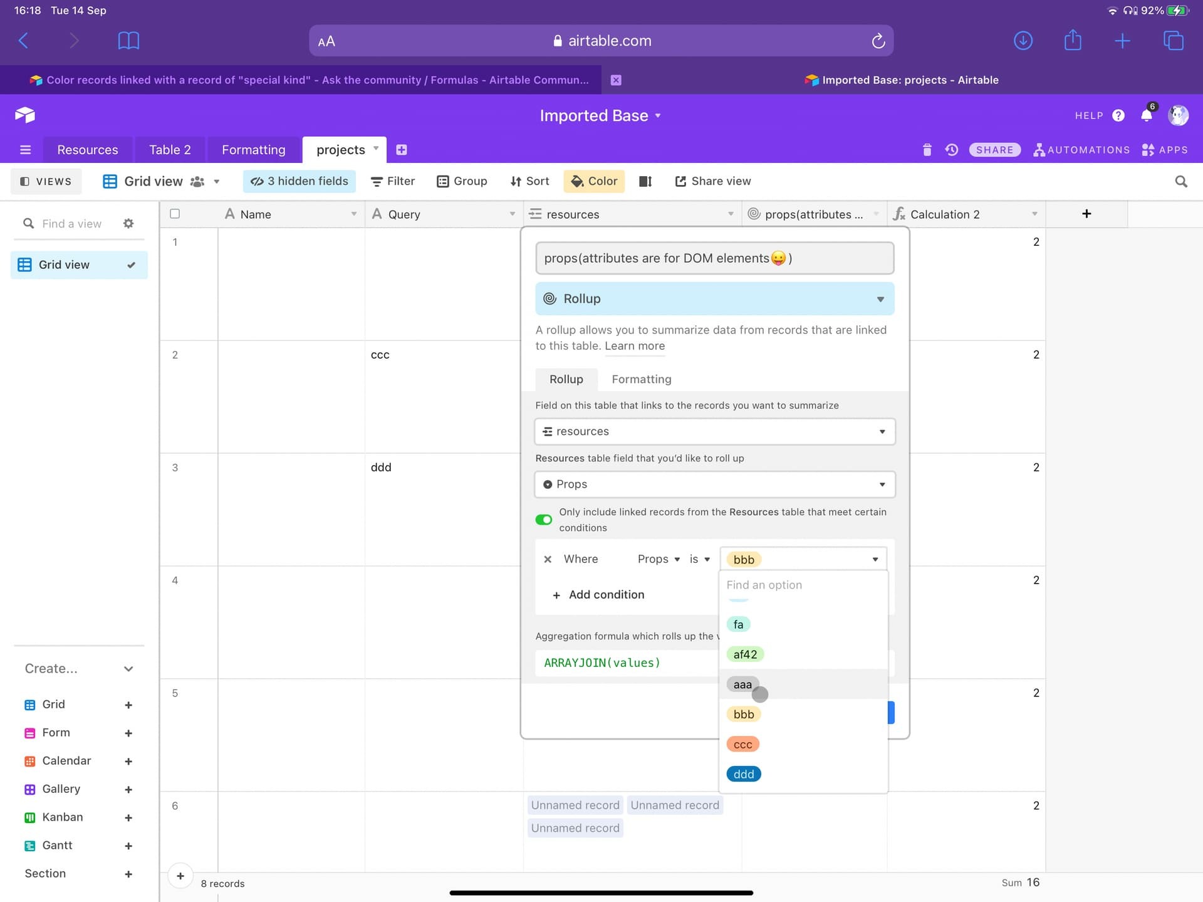Open Query column dropdown arrow
1203x902 pixels.
click(x=513, y=214)
